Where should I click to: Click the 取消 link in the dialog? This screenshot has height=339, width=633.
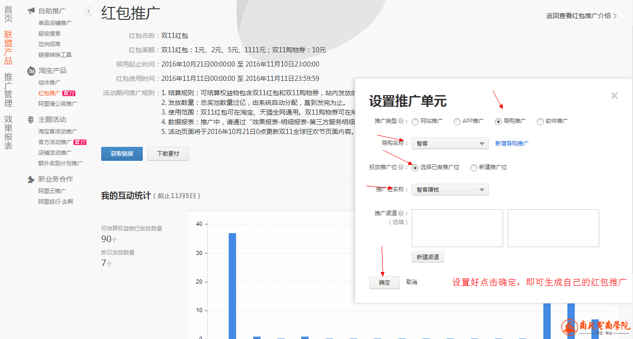tap(412, 282)
